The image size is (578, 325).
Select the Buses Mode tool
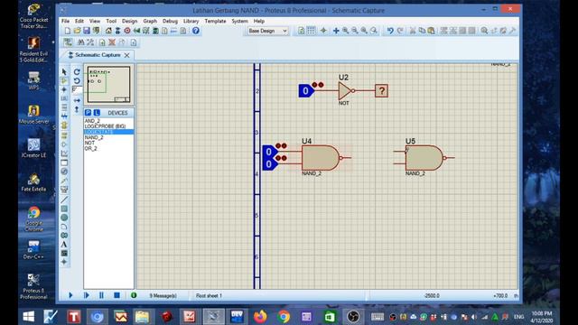point(64,116)
